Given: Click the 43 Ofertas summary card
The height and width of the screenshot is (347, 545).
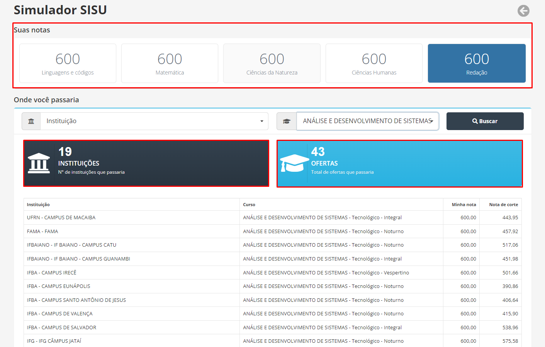Looking at the screenshot, I should [400, 164].
